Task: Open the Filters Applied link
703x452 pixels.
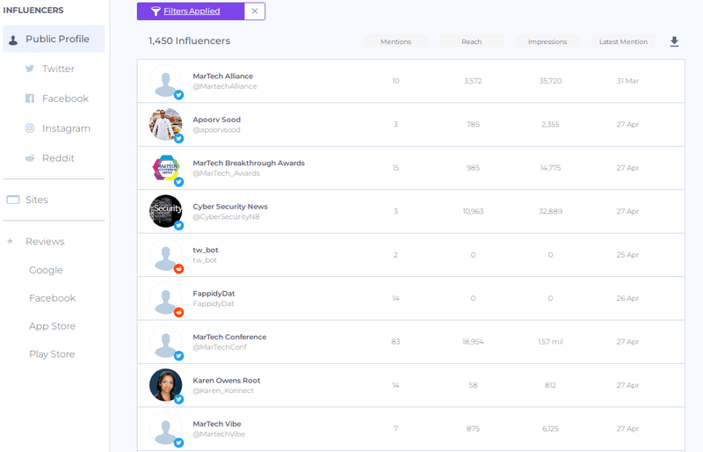Action: (x=192, y=11)
